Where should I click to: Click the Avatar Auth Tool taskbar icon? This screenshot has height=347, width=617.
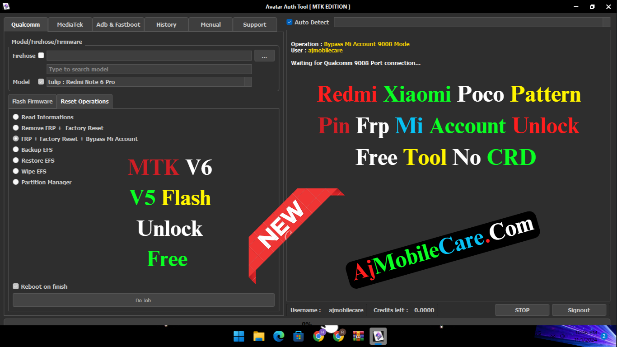(378, 336)
